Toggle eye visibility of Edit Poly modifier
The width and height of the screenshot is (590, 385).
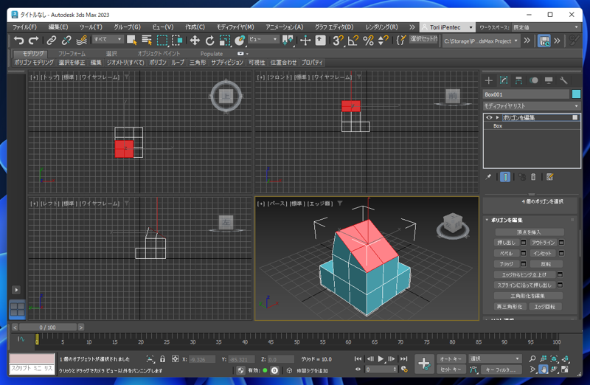click(489, 117)
